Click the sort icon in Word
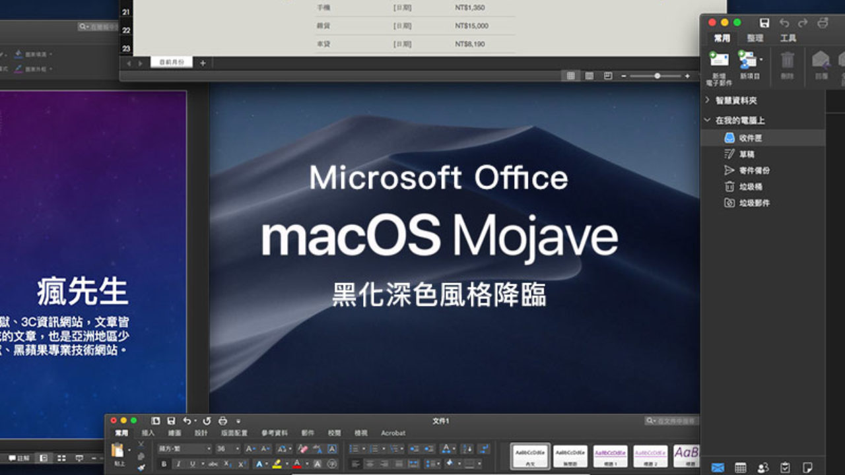845x475 pixels. (467, 449)
